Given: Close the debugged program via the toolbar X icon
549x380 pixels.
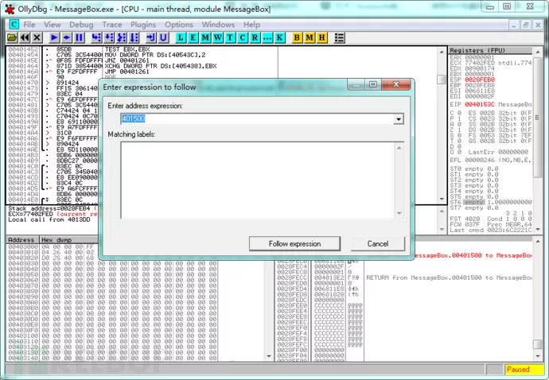Looking at the screenshot, I should coord(37,37).
